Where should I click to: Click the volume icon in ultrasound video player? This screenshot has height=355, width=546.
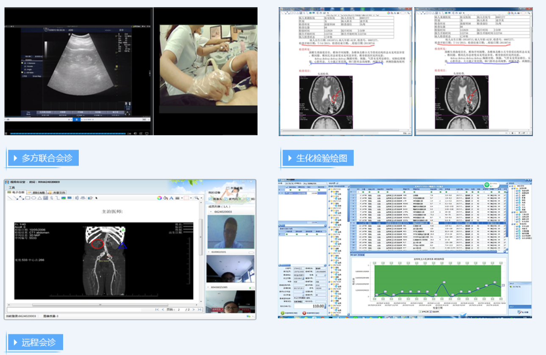tap(135, 134)
